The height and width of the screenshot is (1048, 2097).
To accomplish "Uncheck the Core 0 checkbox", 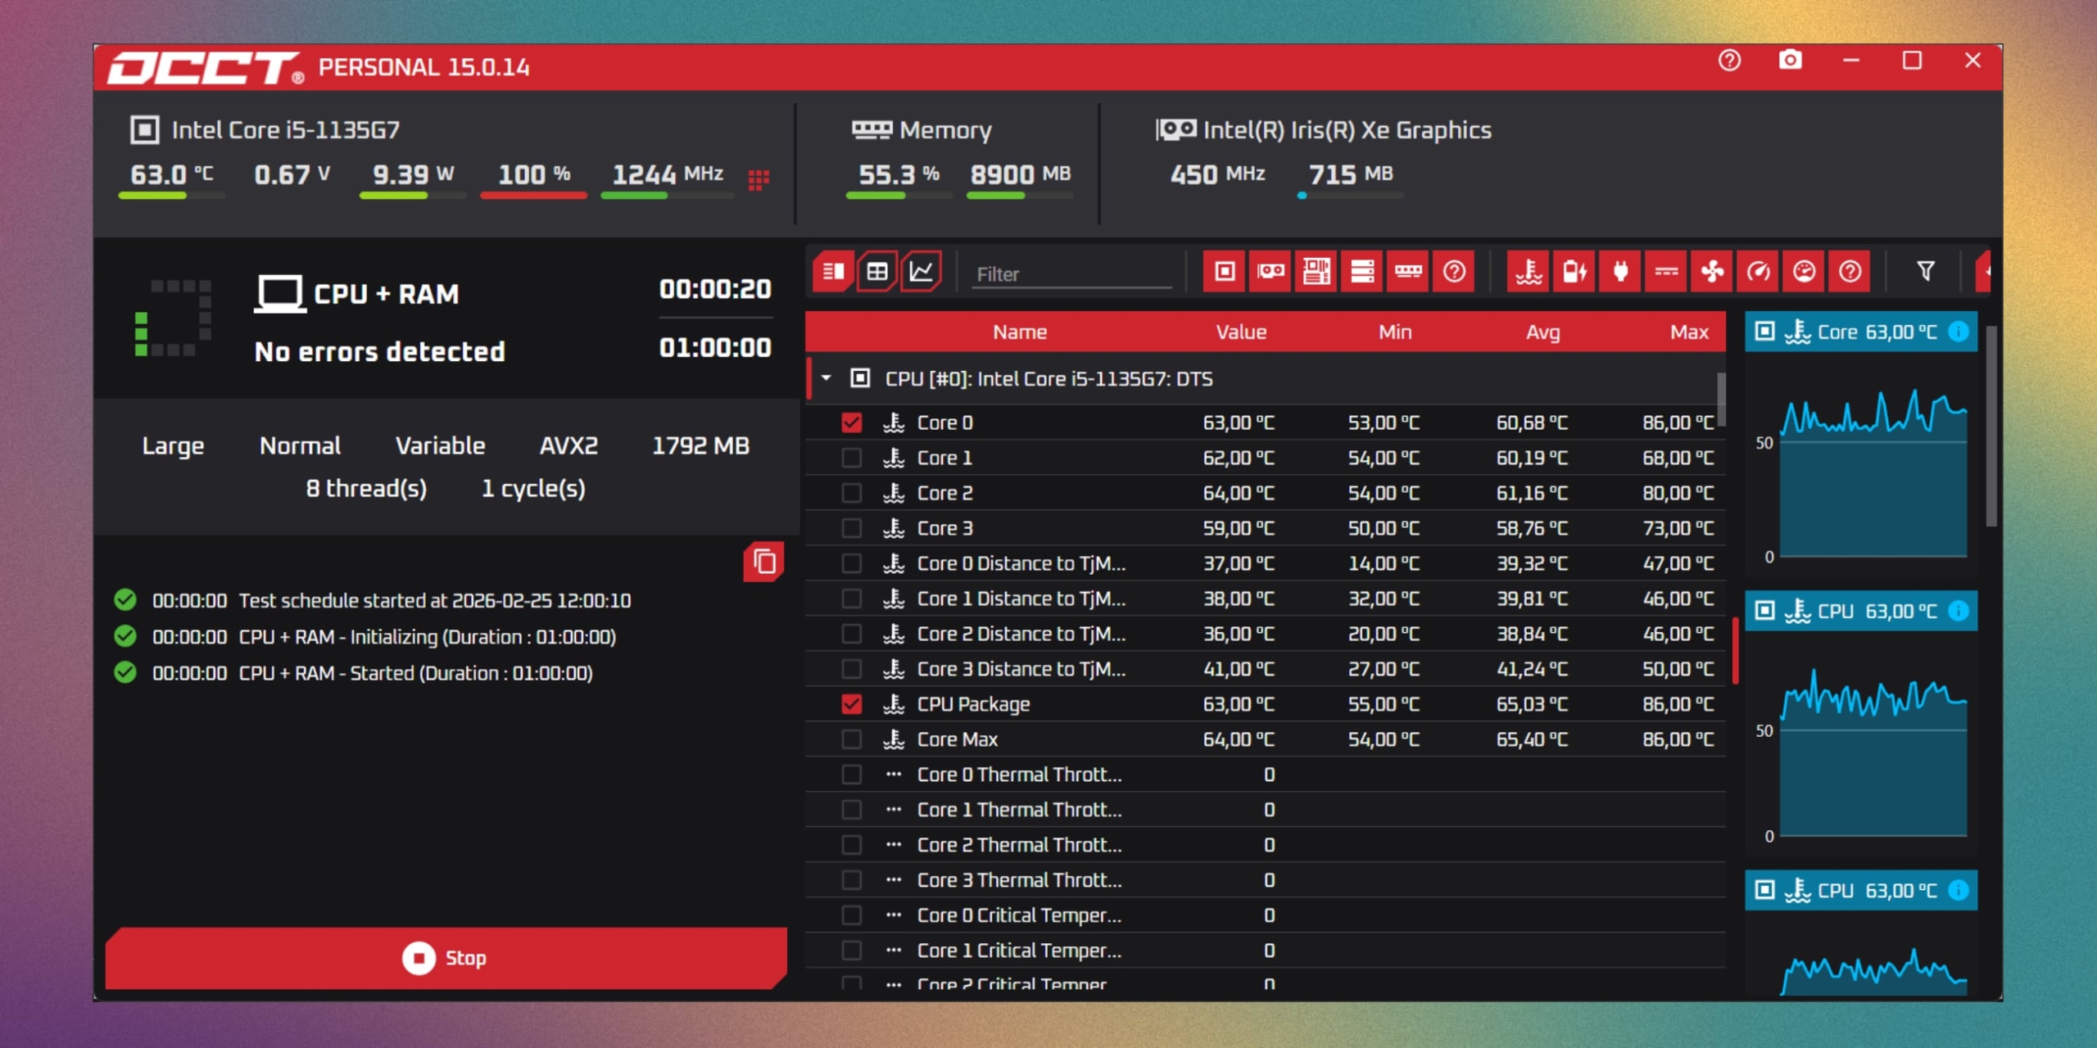I will tap(851, 422).
